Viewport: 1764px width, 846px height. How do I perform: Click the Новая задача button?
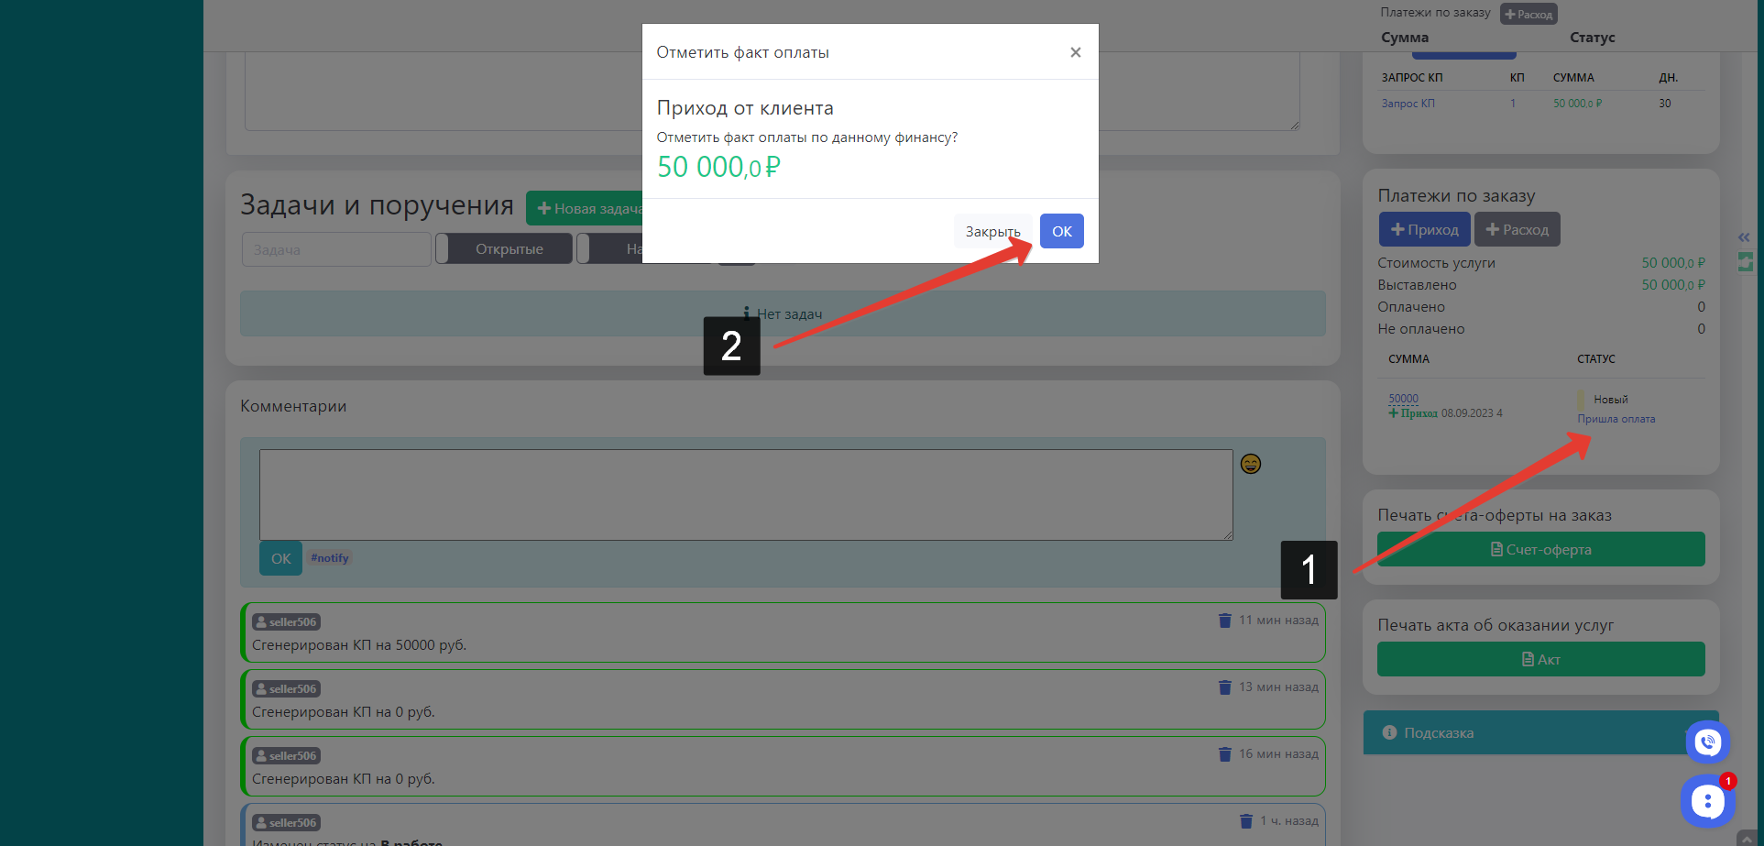pos(586,208)
